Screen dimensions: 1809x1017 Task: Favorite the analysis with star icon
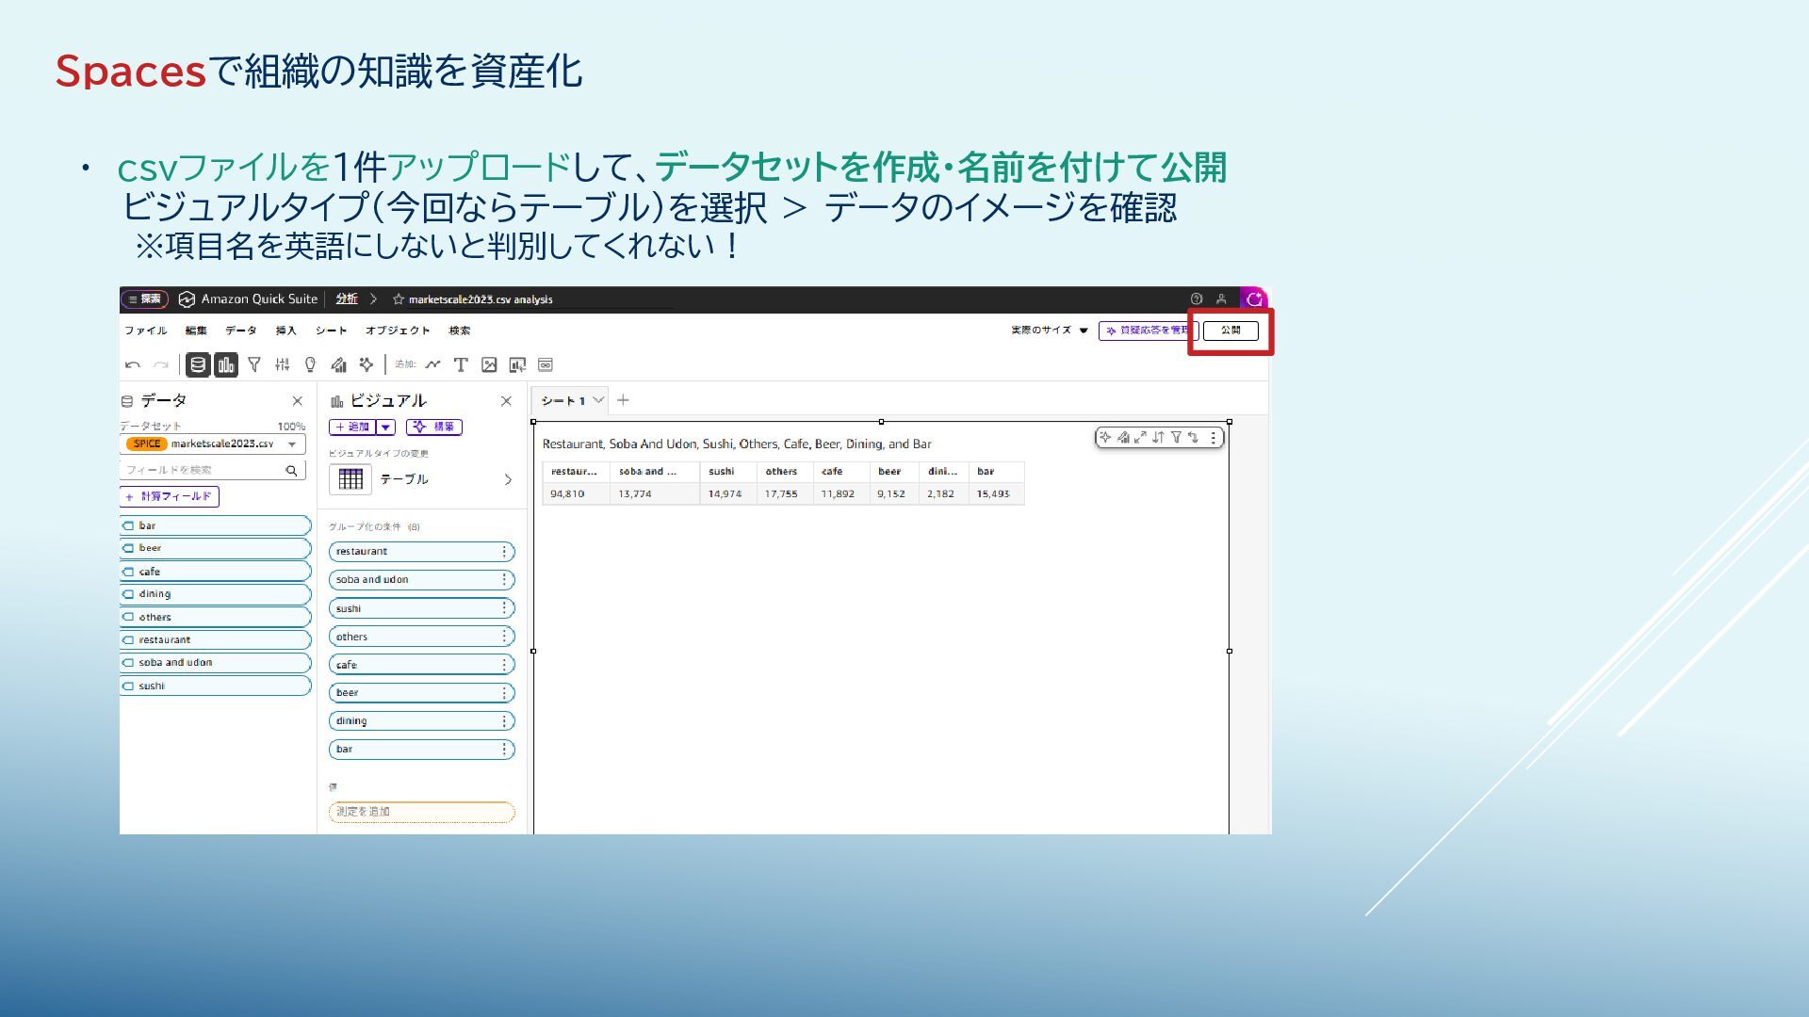399,299
